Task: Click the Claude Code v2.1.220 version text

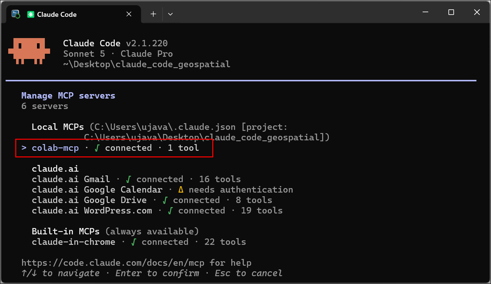Action: tap(115, 44)
